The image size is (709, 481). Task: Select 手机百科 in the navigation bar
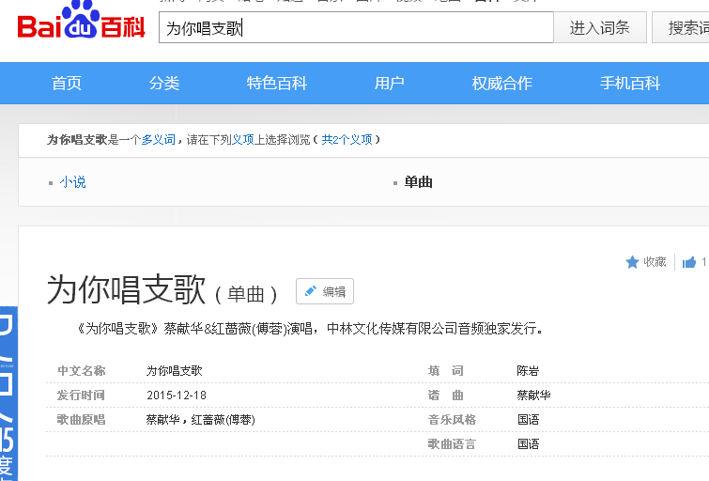[x=630, y=84]
